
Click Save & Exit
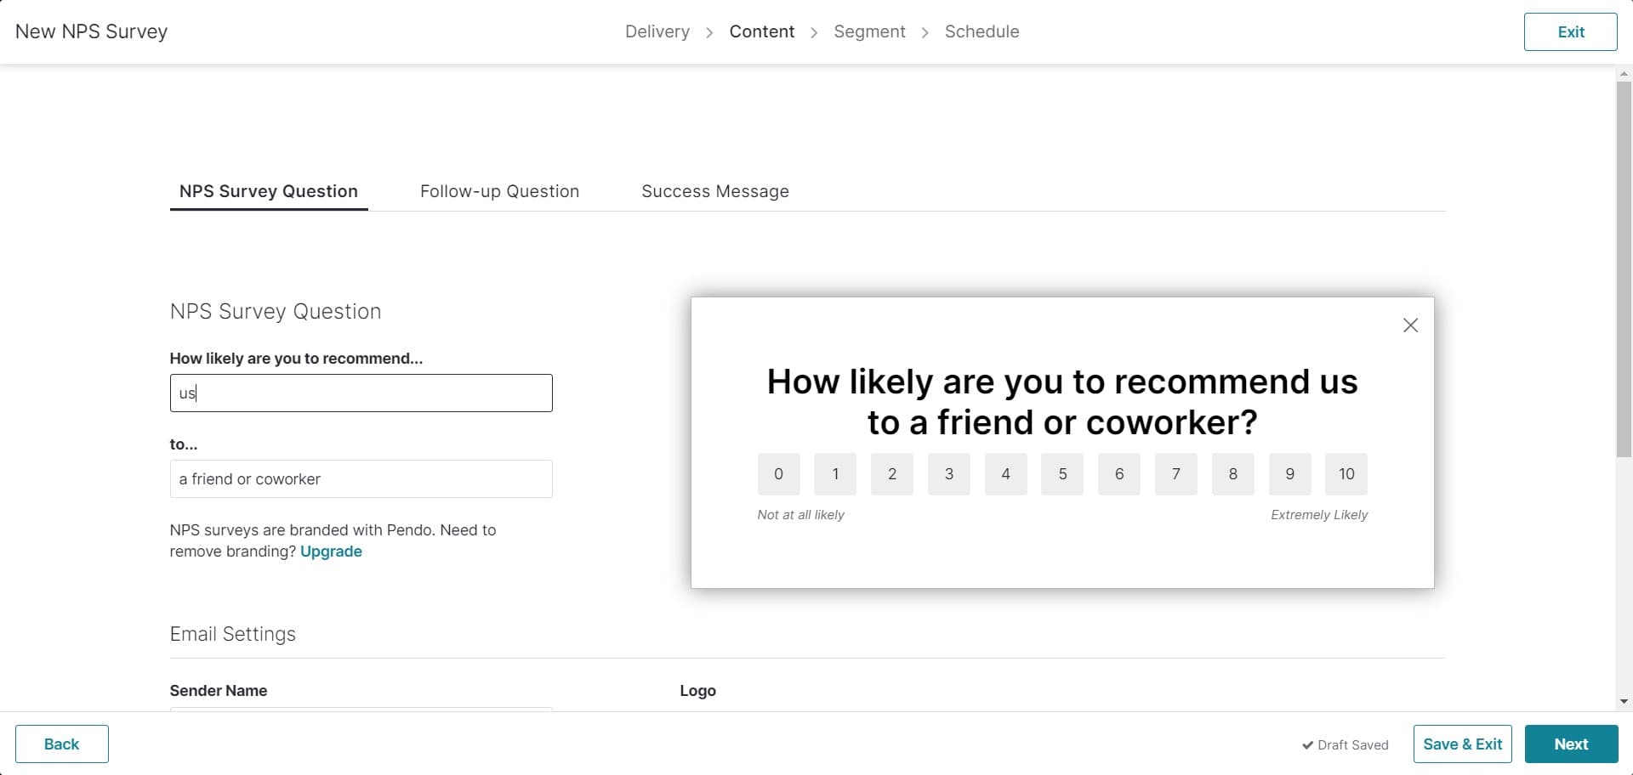[x=1462, y=744]
